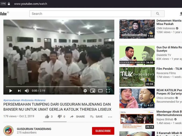Share this video

tap(78, 116)
